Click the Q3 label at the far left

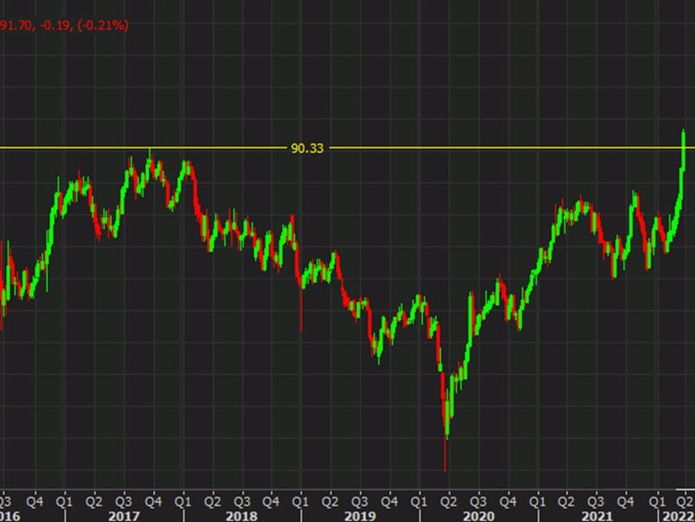[x=5, y=500]
